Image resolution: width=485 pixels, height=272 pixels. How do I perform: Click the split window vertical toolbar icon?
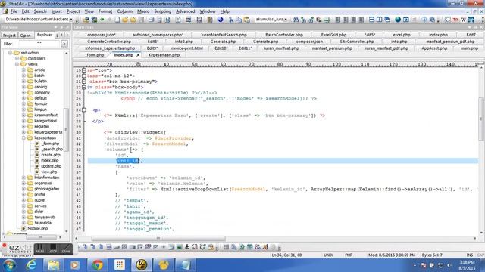point(379,20)
